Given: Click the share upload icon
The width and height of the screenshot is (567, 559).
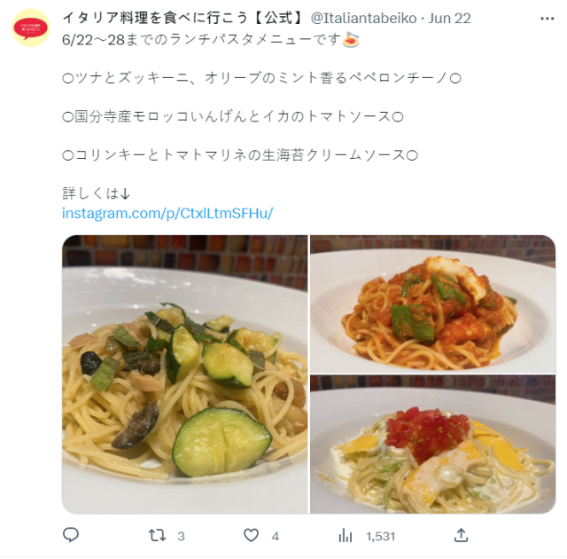Looking at the screenshot, I should click(x=461, y=535).
